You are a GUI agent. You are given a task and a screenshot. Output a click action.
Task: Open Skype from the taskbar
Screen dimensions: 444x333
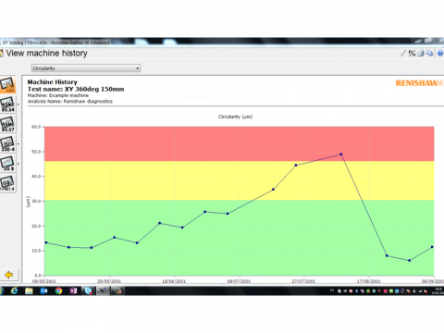point(88,290)
